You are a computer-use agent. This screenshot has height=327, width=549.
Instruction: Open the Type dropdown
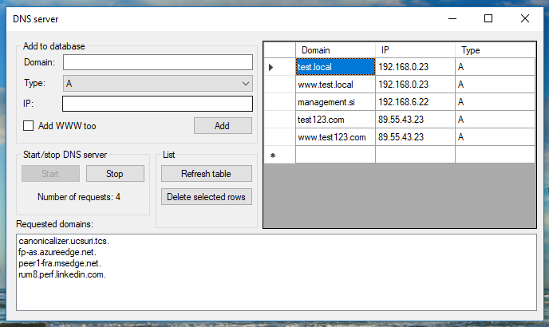(157, 83)
